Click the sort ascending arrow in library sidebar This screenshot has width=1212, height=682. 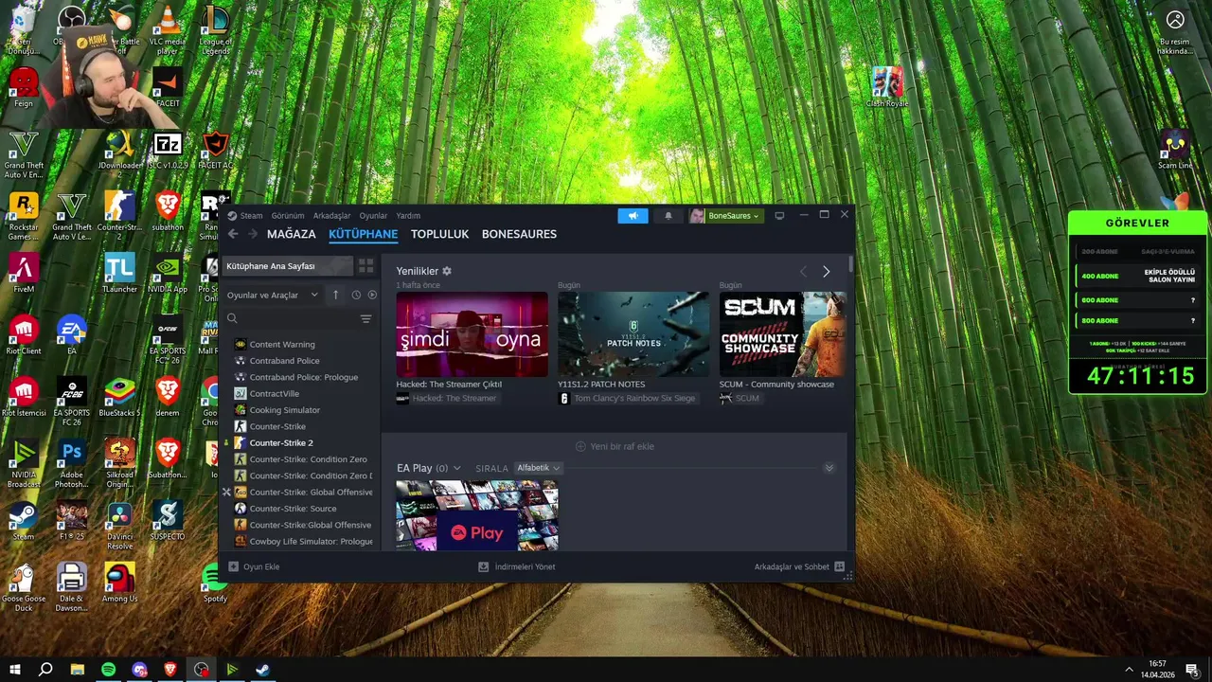335,295
